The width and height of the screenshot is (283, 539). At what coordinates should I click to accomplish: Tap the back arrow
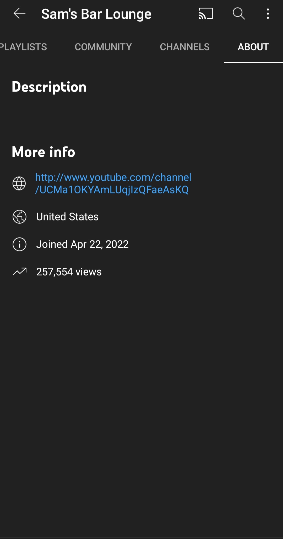pos(19,13)
